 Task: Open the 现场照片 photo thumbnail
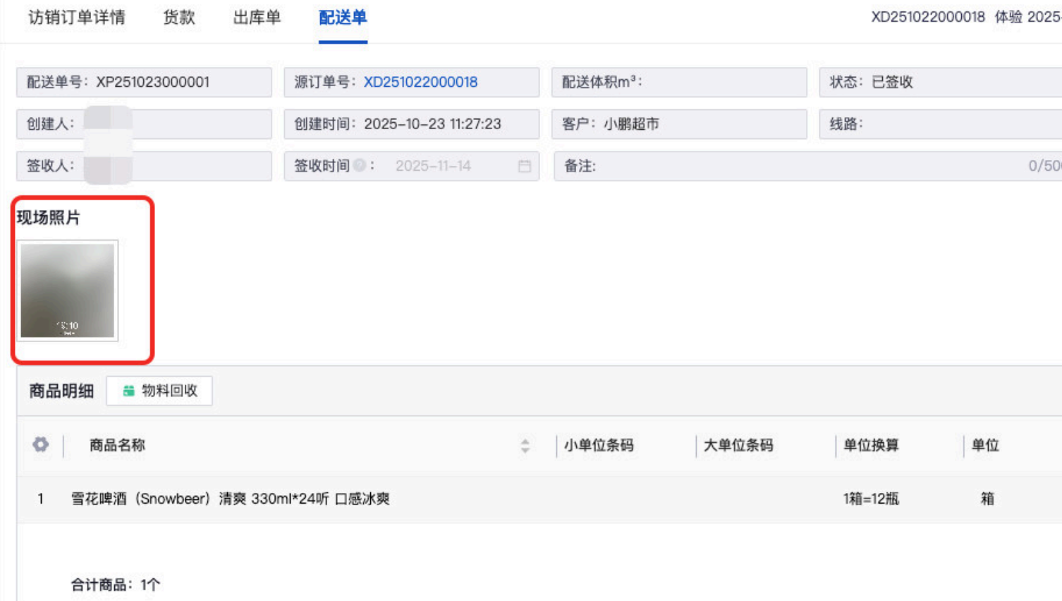coord(68,291)
